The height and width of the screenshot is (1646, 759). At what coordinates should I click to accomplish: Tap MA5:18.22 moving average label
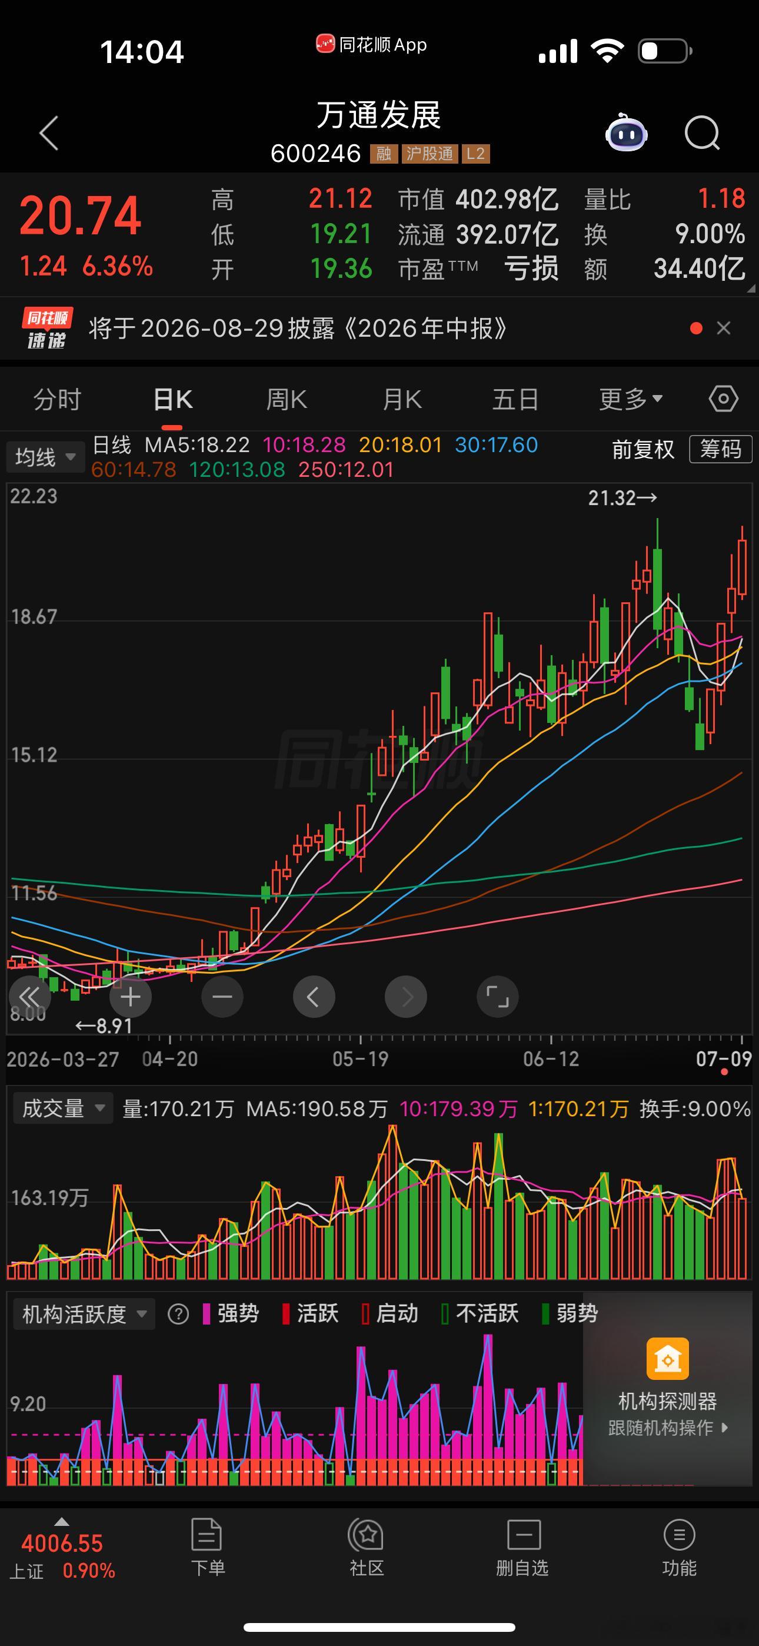pyautogui.click(x=197, y=444)
